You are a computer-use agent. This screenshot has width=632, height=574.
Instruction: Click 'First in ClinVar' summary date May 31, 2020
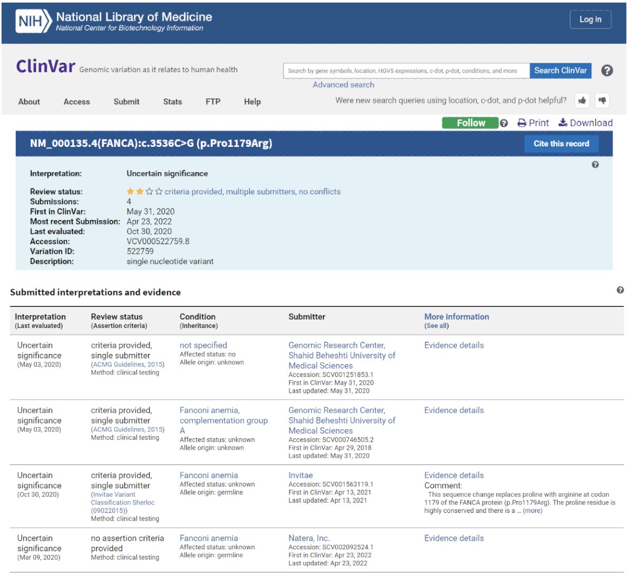click(151, 212)
